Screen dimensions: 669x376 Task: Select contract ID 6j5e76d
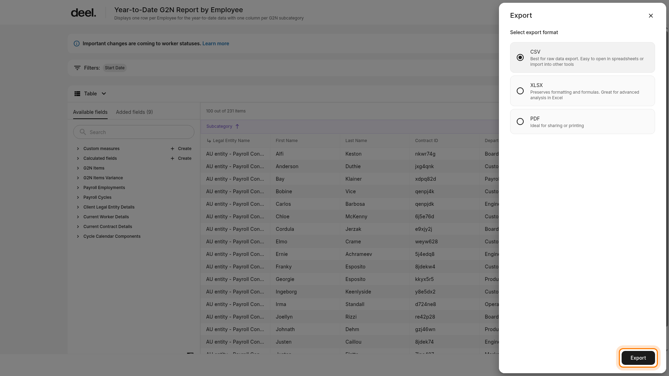[444, 217]
